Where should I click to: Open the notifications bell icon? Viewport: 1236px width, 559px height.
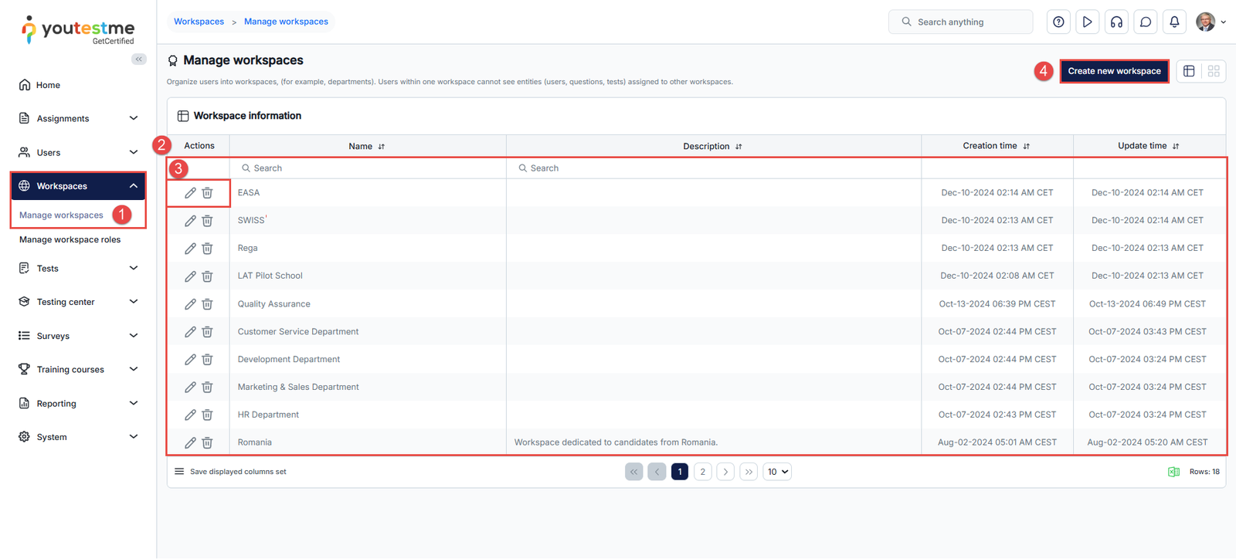pyautogui.click(x=1174, y=22)
